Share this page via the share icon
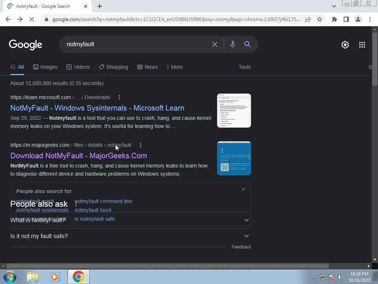Image resolution: width=378 pixels, height=284 pixels. [x=308, y=19]
